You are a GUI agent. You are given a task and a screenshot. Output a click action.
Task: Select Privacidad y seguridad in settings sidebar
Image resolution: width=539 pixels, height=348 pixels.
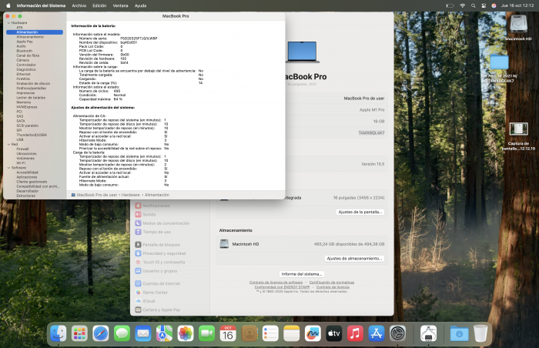(x=164, y=253)
